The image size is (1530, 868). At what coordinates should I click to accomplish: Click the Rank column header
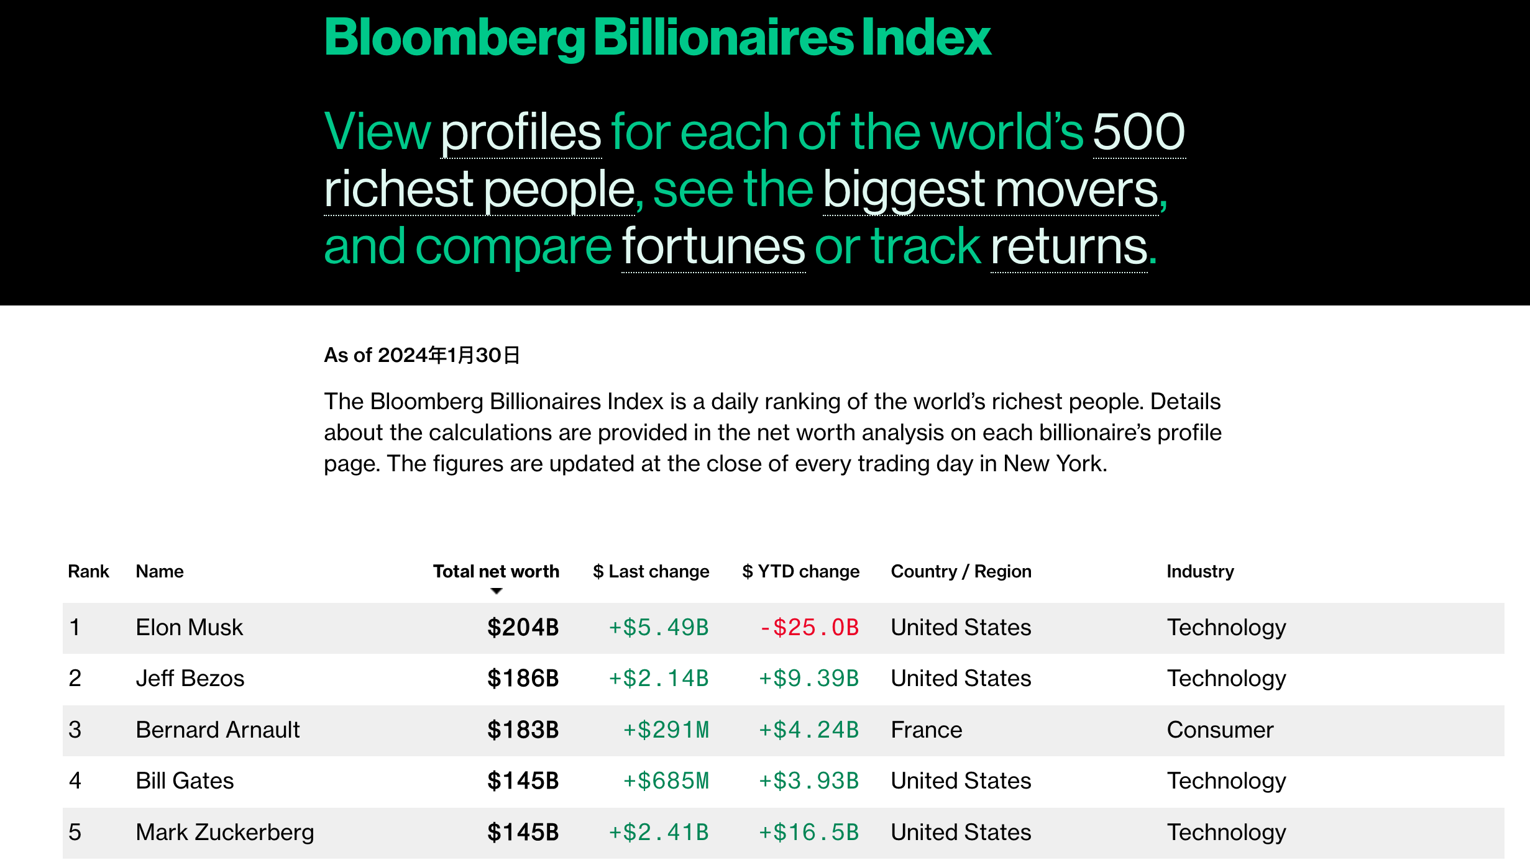[x=88, y=571]
